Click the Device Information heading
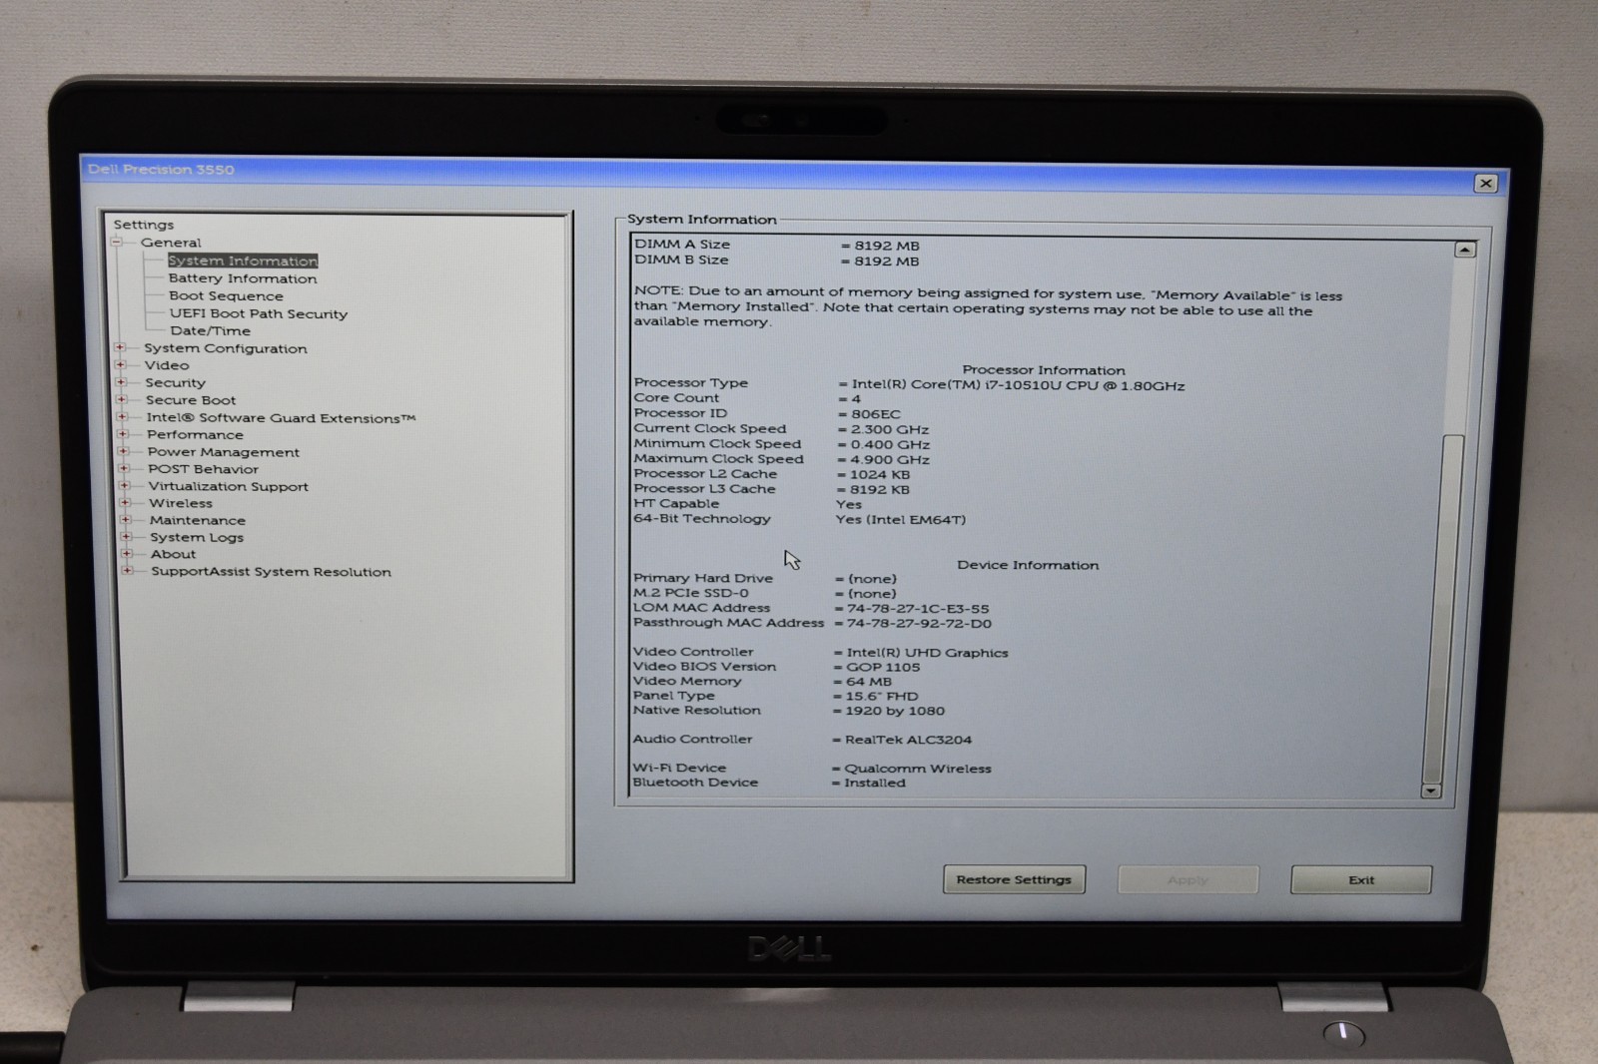The image size is (1598, 1064). [x=1028, y=565]
